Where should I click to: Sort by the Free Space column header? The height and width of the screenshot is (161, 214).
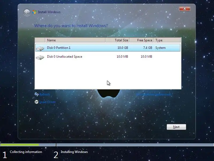click(x=142, y=40)
